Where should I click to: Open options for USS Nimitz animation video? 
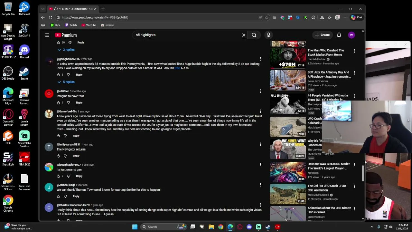pyautogui.click(x=354, y=208)
